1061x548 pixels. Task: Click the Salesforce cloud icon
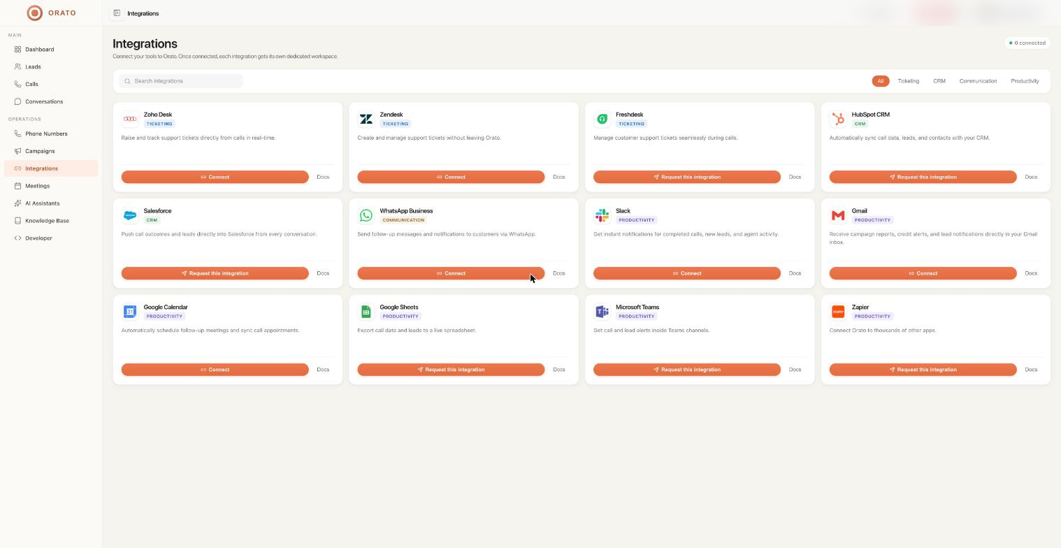(130, 215)
